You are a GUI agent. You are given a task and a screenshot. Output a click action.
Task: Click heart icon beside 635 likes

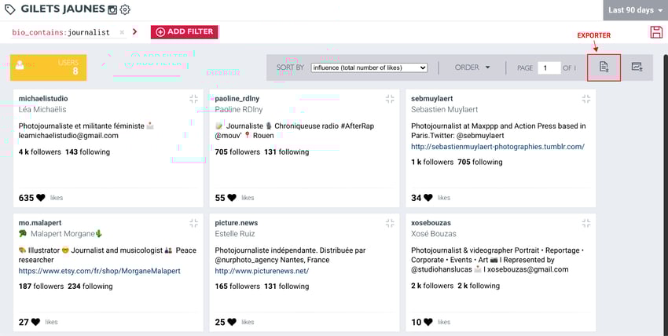point(40,198)
